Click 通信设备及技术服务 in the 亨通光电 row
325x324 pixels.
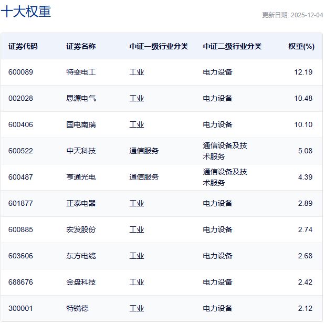(x=225, y=177)
